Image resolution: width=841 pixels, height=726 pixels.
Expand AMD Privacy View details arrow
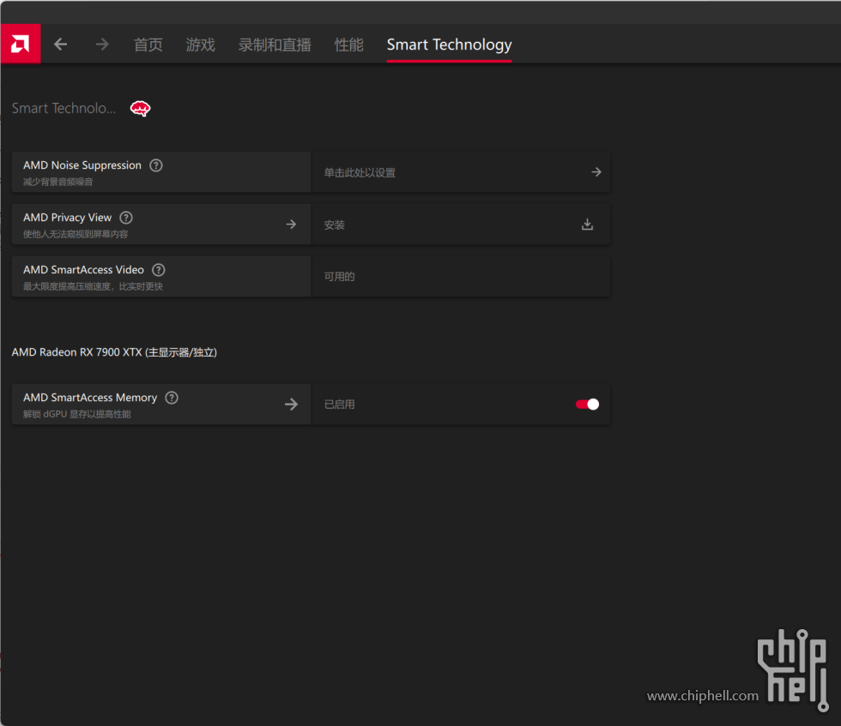(291, 224)
